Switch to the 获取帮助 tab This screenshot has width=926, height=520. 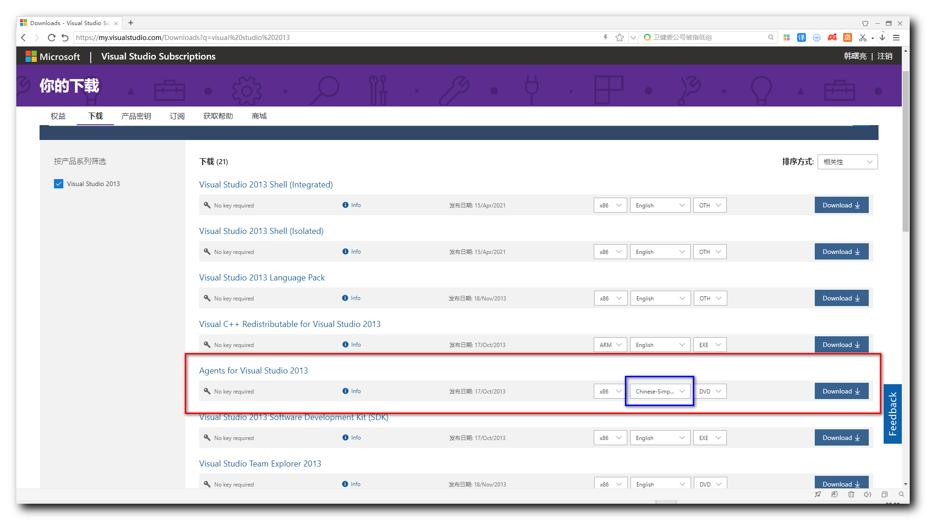[x=218, y=116]
